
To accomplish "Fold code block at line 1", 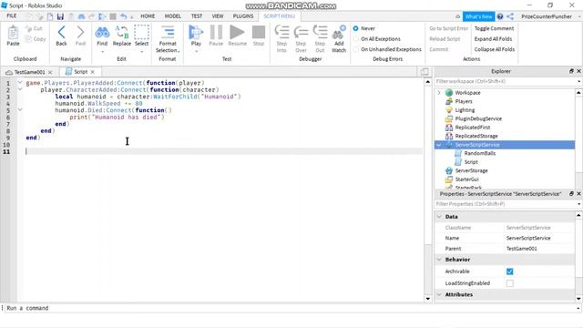I will [20, 83].
